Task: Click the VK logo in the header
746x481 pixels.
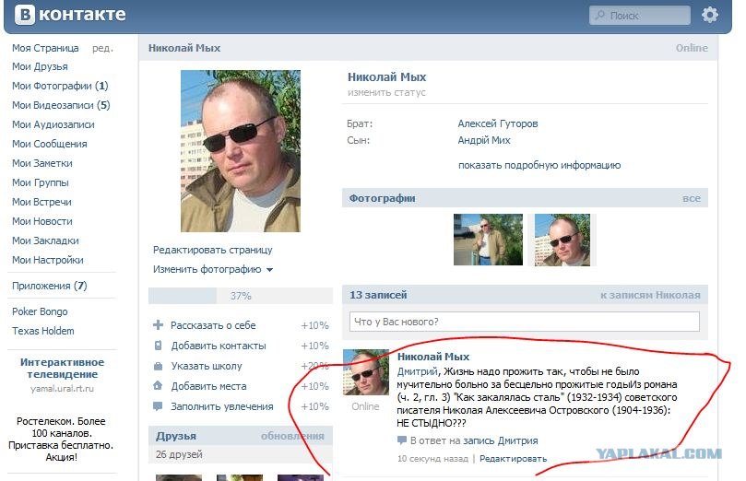Action: point(69,15)
